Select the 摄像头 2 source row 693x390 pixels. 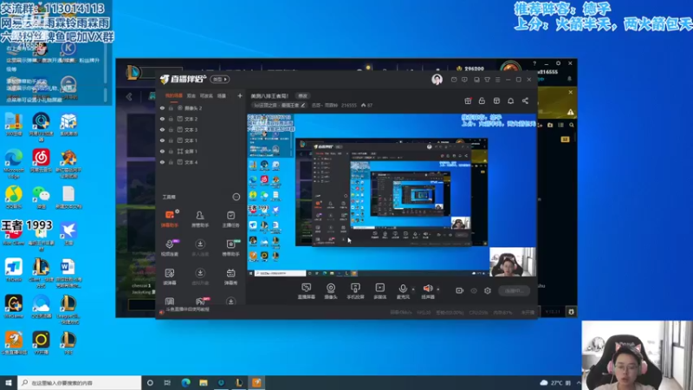[x=201, y=107]
